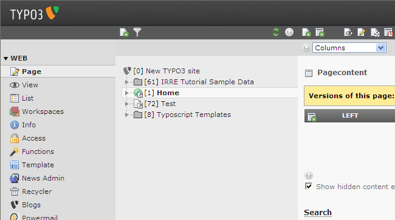Toggle Show hidden content elements checkbox
This screenshot has width=395, height=220.
click(x=309, y=186)
